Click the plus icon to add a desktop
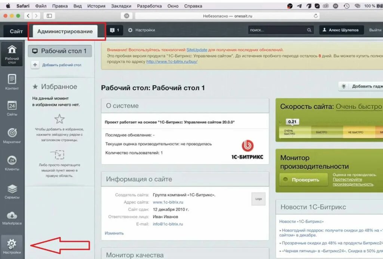Screen dimensions: 383x259 pyautogui.click(x=35, y=65)
